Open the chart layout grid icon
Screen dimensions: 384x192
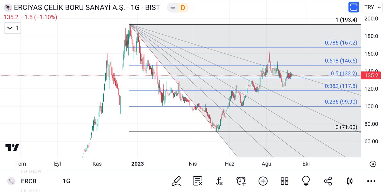[x=284, y=181]
